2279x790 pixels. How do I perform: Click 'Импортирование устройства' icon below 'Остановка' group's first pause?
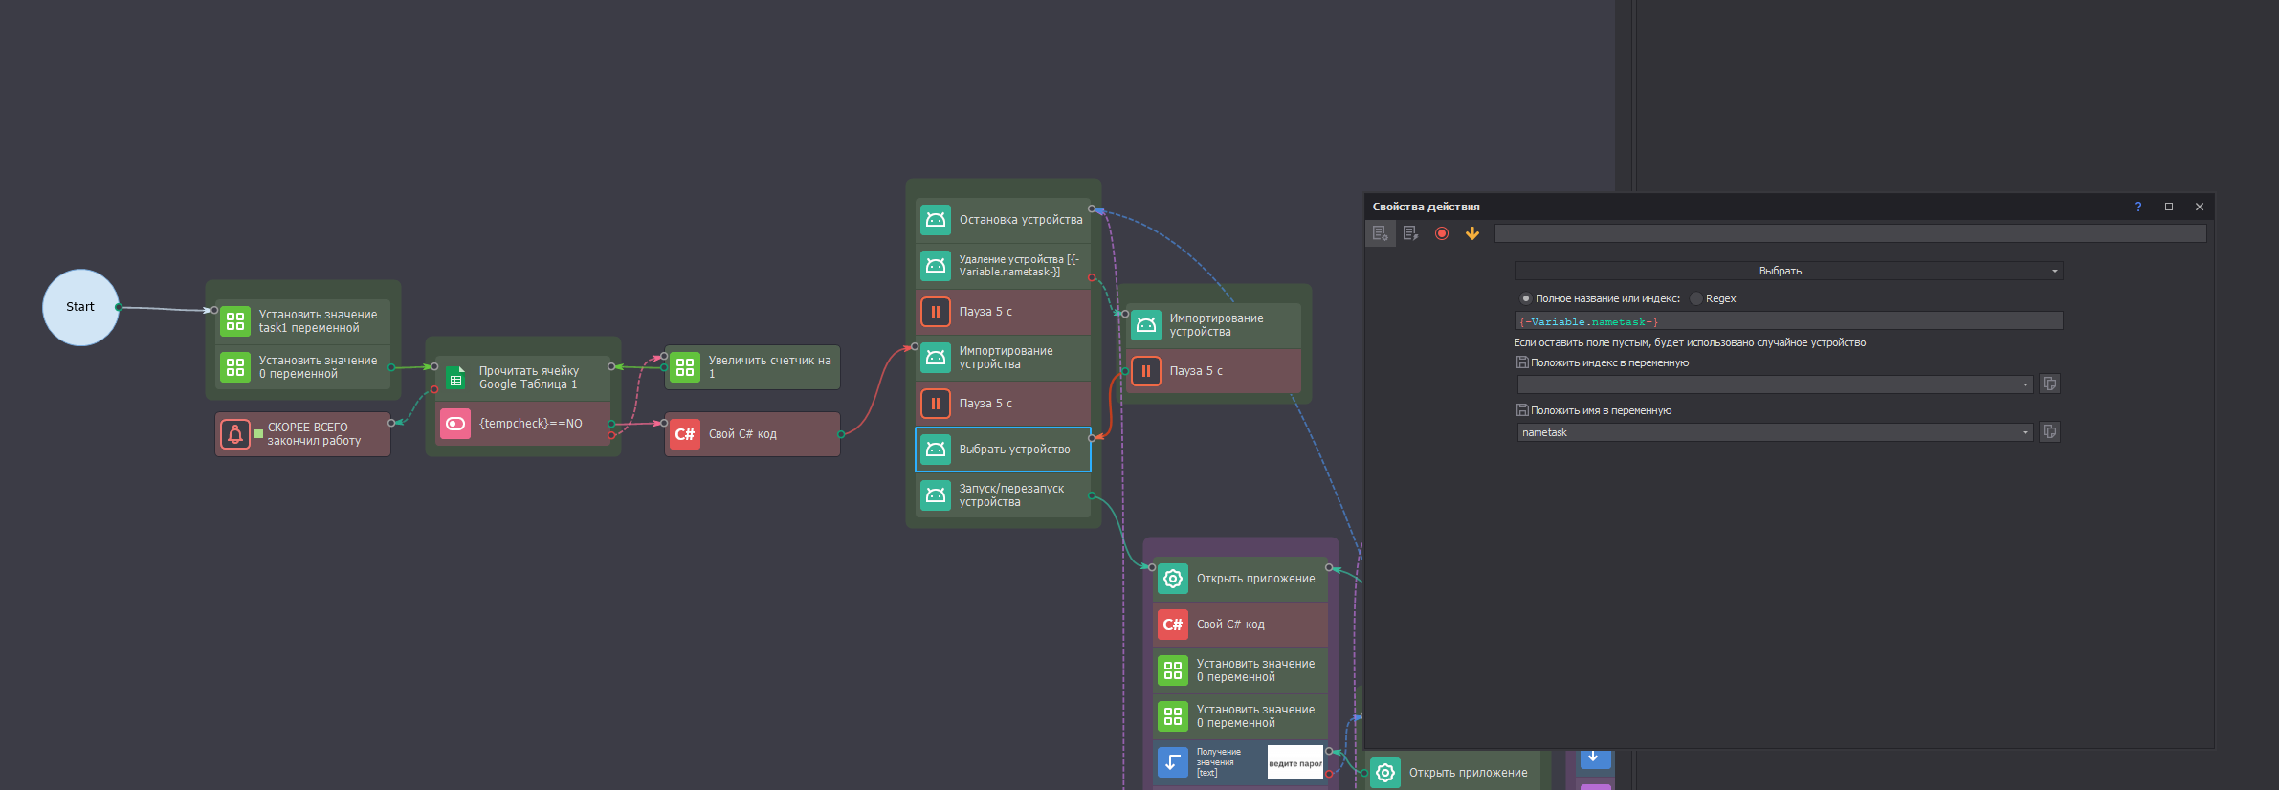pyautogui.click(x=936, y=358)
